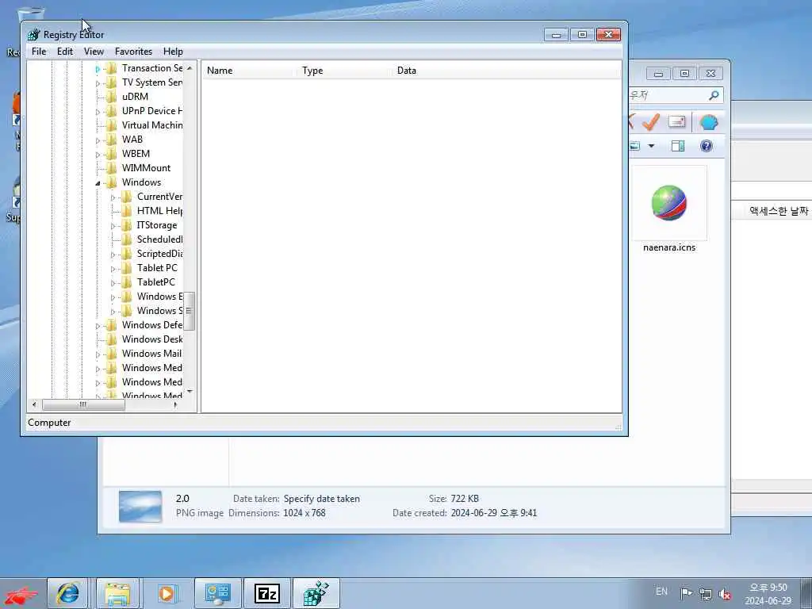
Task: Open the File menu in Registry Editor
Action: (39, 52)
